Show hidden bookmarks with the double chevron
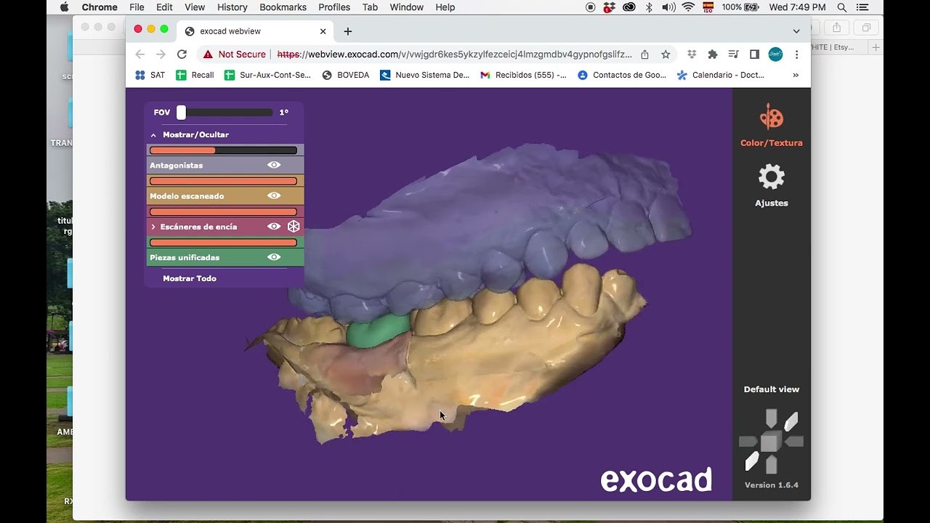The image size is (930, 523). pyautogui.click(x=796, y=75)
